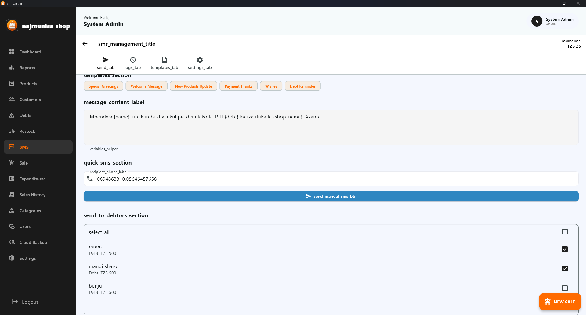Uncheck the mangi sharo debtor checkbox
This screenshot has width=586, height=315.
click(565, 269)
